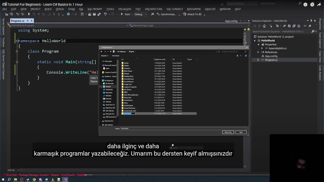Image resolution: width=324 pixels, height=182 pixels.
Task: Select Masaüstü in dialog navigation pane
Action: (x=109, y=93)
